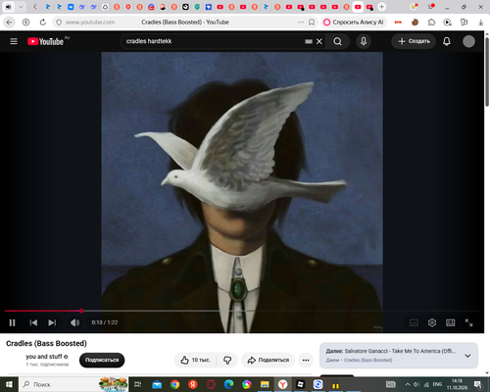This screenshot has height=392, width=490.
Task: Open the cookie extension icon
Action: pos(416,23)
